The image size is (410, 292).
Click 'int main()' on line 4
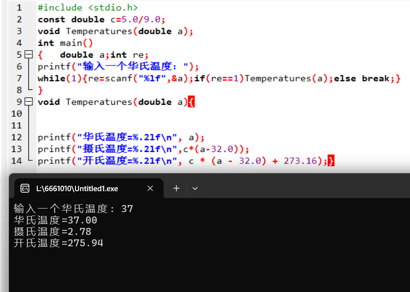pyautogui.click(x=66, y=43)
